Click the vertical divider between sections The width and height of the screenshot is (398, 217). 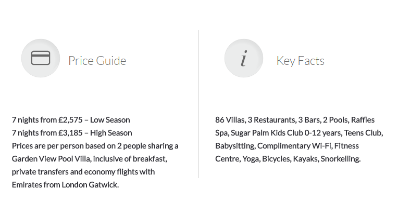199,104
